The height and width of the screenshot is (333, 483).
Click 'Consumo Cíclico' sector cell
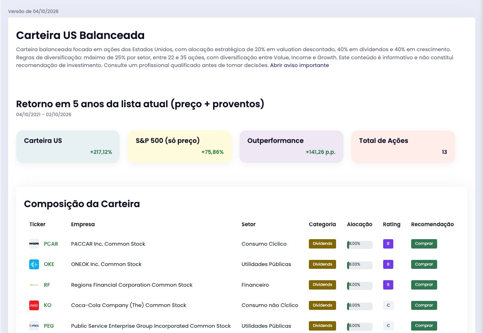pyautogui.click(x=264, y=244)
